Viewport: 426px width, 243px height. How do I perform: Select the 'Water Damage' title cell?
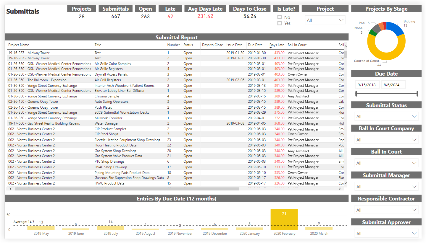pos(106,123)
